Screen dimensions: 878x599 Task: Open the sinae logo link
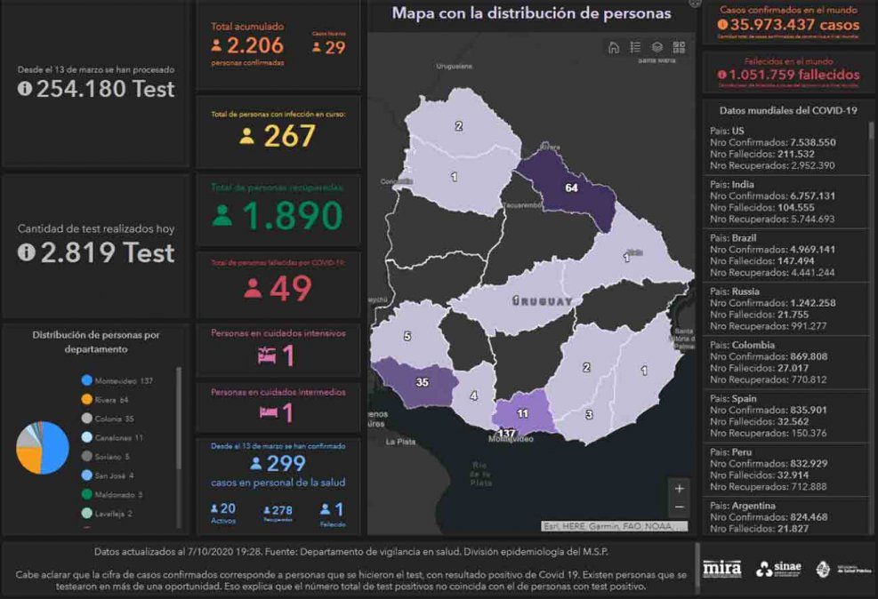(778, 569)
